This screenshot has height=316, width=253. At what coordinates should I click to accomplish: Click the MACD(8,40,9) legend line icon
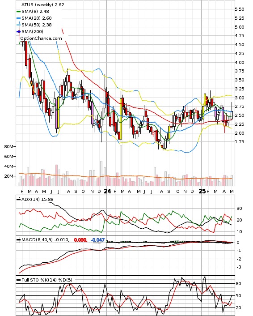tap(18, 240)
